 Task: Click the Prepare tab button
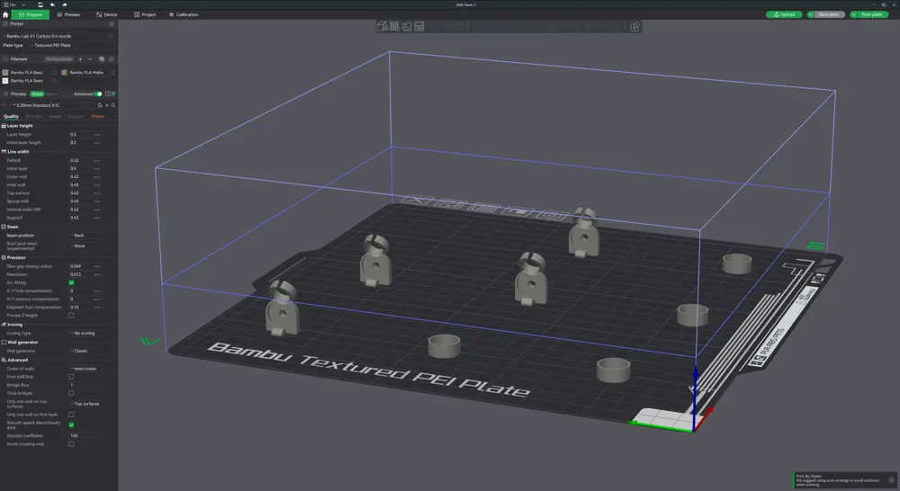pos(31,14)
